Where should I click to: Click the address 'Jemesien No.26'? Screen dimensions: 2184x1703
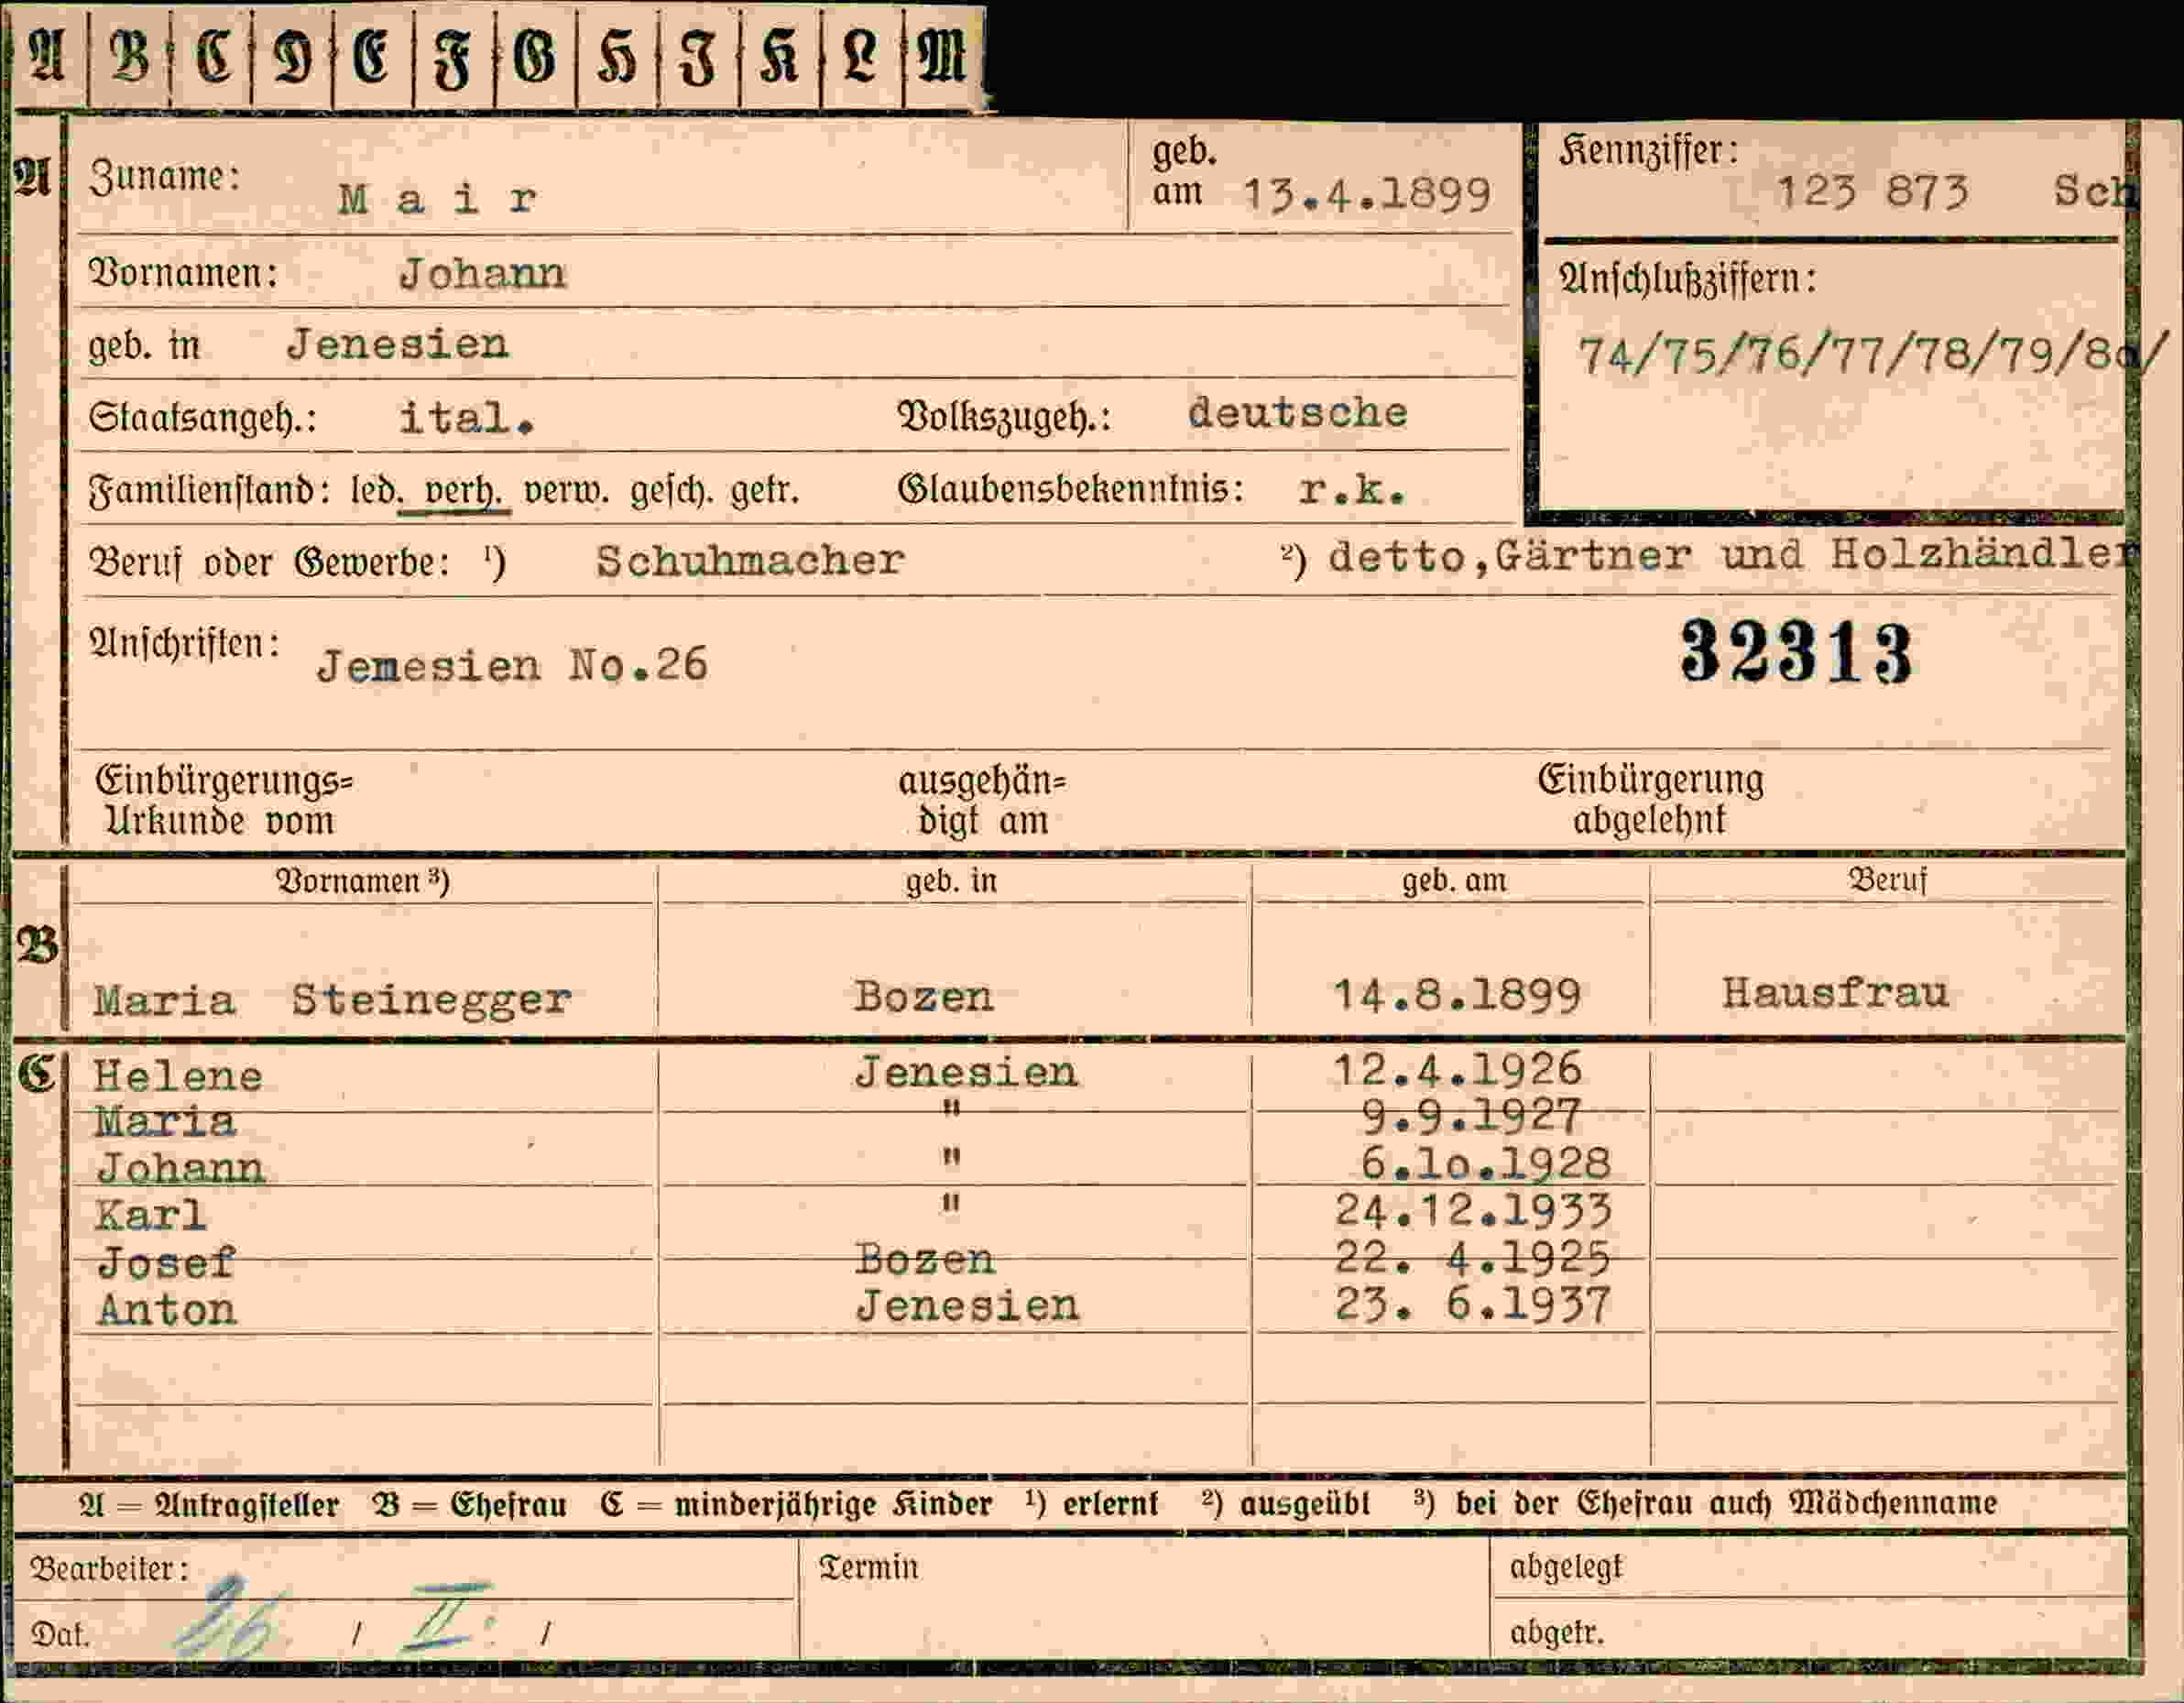coord(512,665)
